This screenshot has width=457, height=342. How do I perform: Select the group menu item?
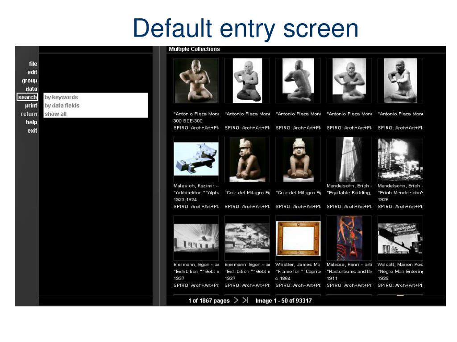tap(29, 81)
